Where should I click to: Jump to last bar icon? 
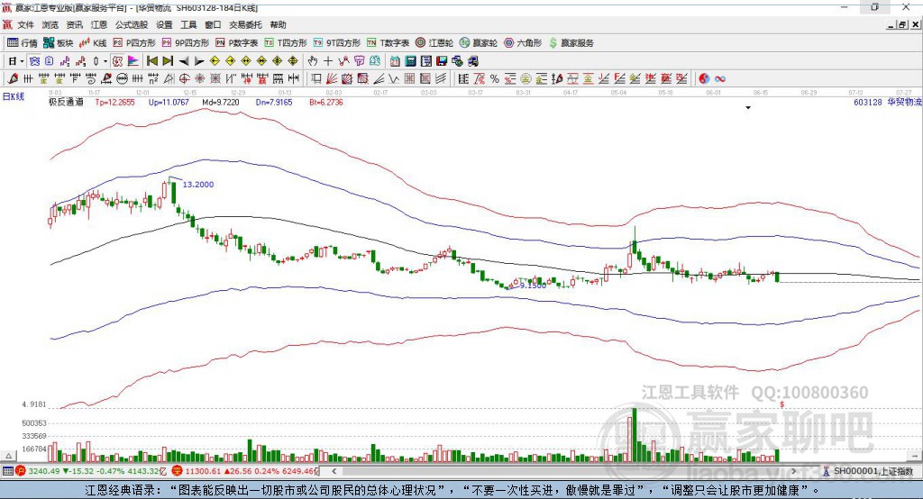pos(168,61)
